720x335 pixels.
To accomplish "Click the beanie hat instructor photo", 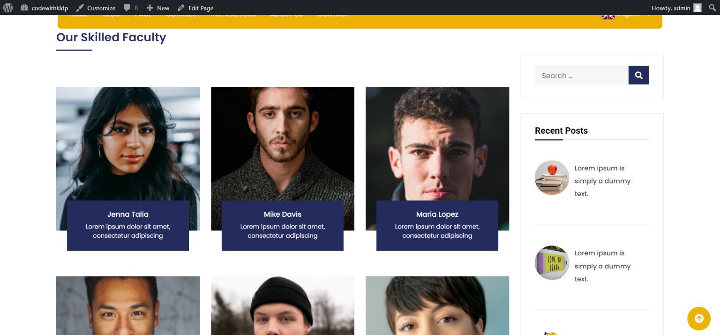I will pos(283,305).
